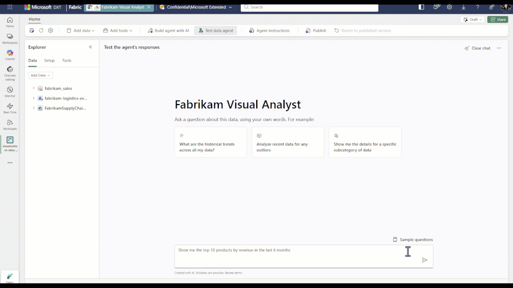Choose analyze recent data outliers card
Viewport: 513px width, 288px height.
pos(288,142)
